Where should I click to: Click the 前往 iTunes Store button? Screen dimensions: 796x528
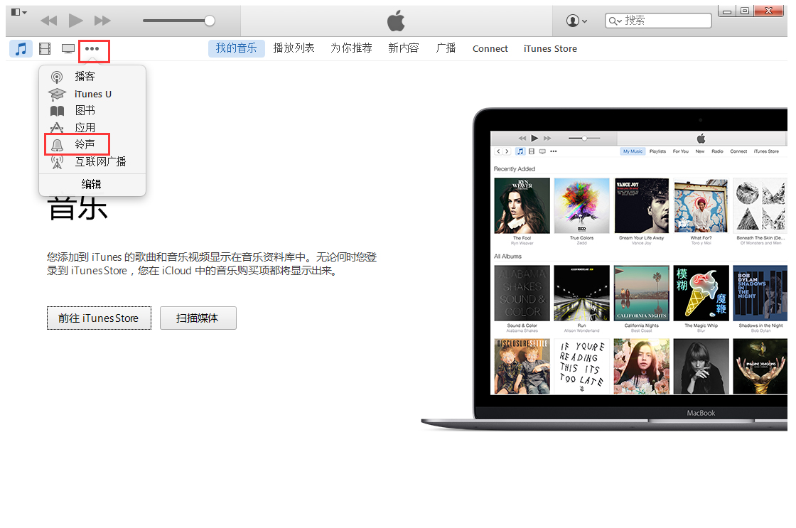coord(99,318)
